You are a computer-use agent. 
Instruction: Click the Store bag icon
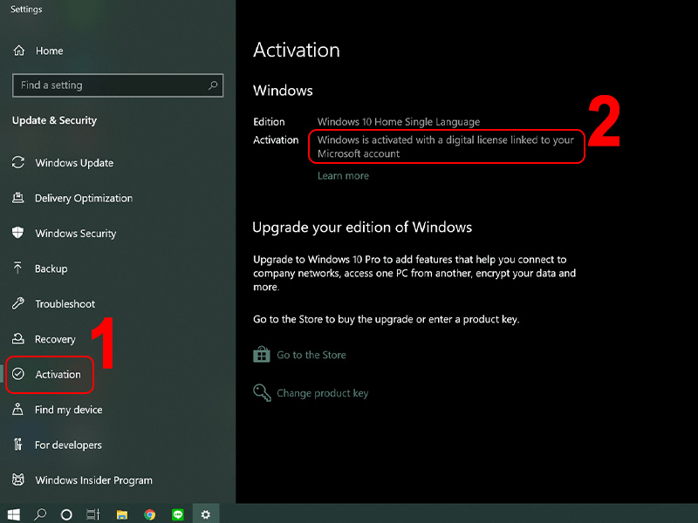tap(262, 355)
